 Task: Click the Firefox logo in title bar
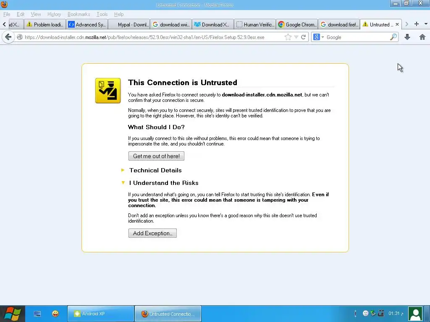[4, 4]
